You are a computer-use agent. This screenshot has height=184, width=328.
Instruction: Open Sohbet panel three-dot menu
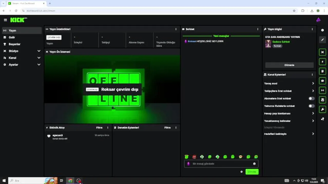[x=258, y=29]
